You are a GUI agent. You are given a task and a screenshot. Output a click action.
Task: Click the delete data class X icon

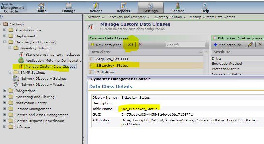(x=140, y=44)
